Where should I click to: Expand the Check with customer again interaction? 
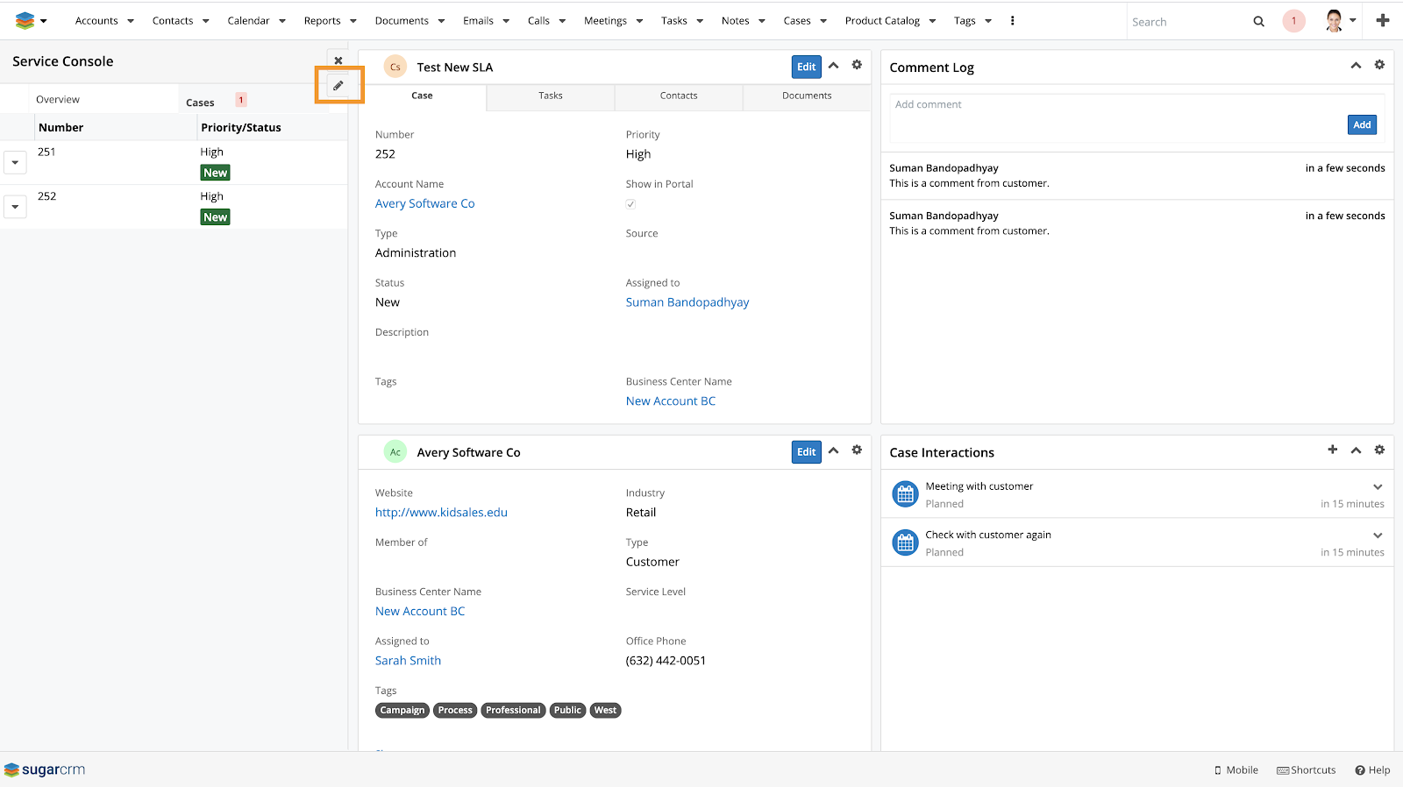tap(1378, 535)
